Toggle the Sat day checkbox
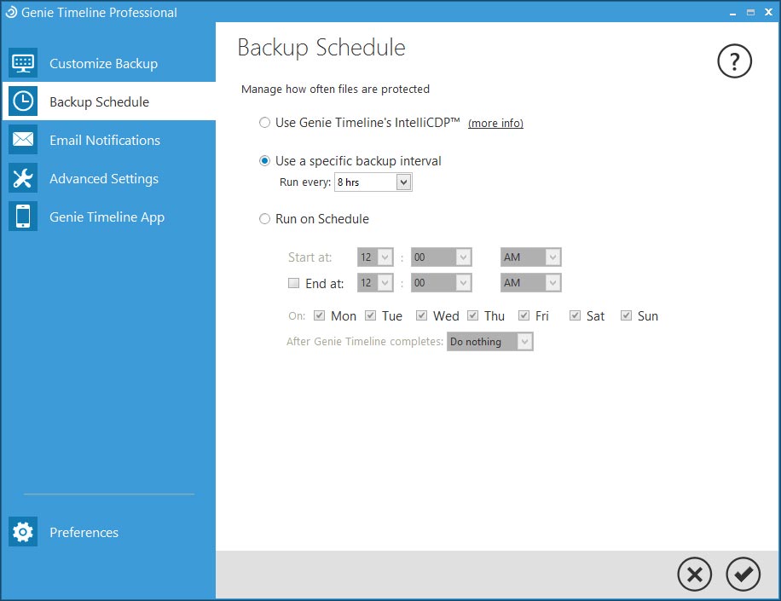This screenshot has width=781, height=601. [575, 315]
